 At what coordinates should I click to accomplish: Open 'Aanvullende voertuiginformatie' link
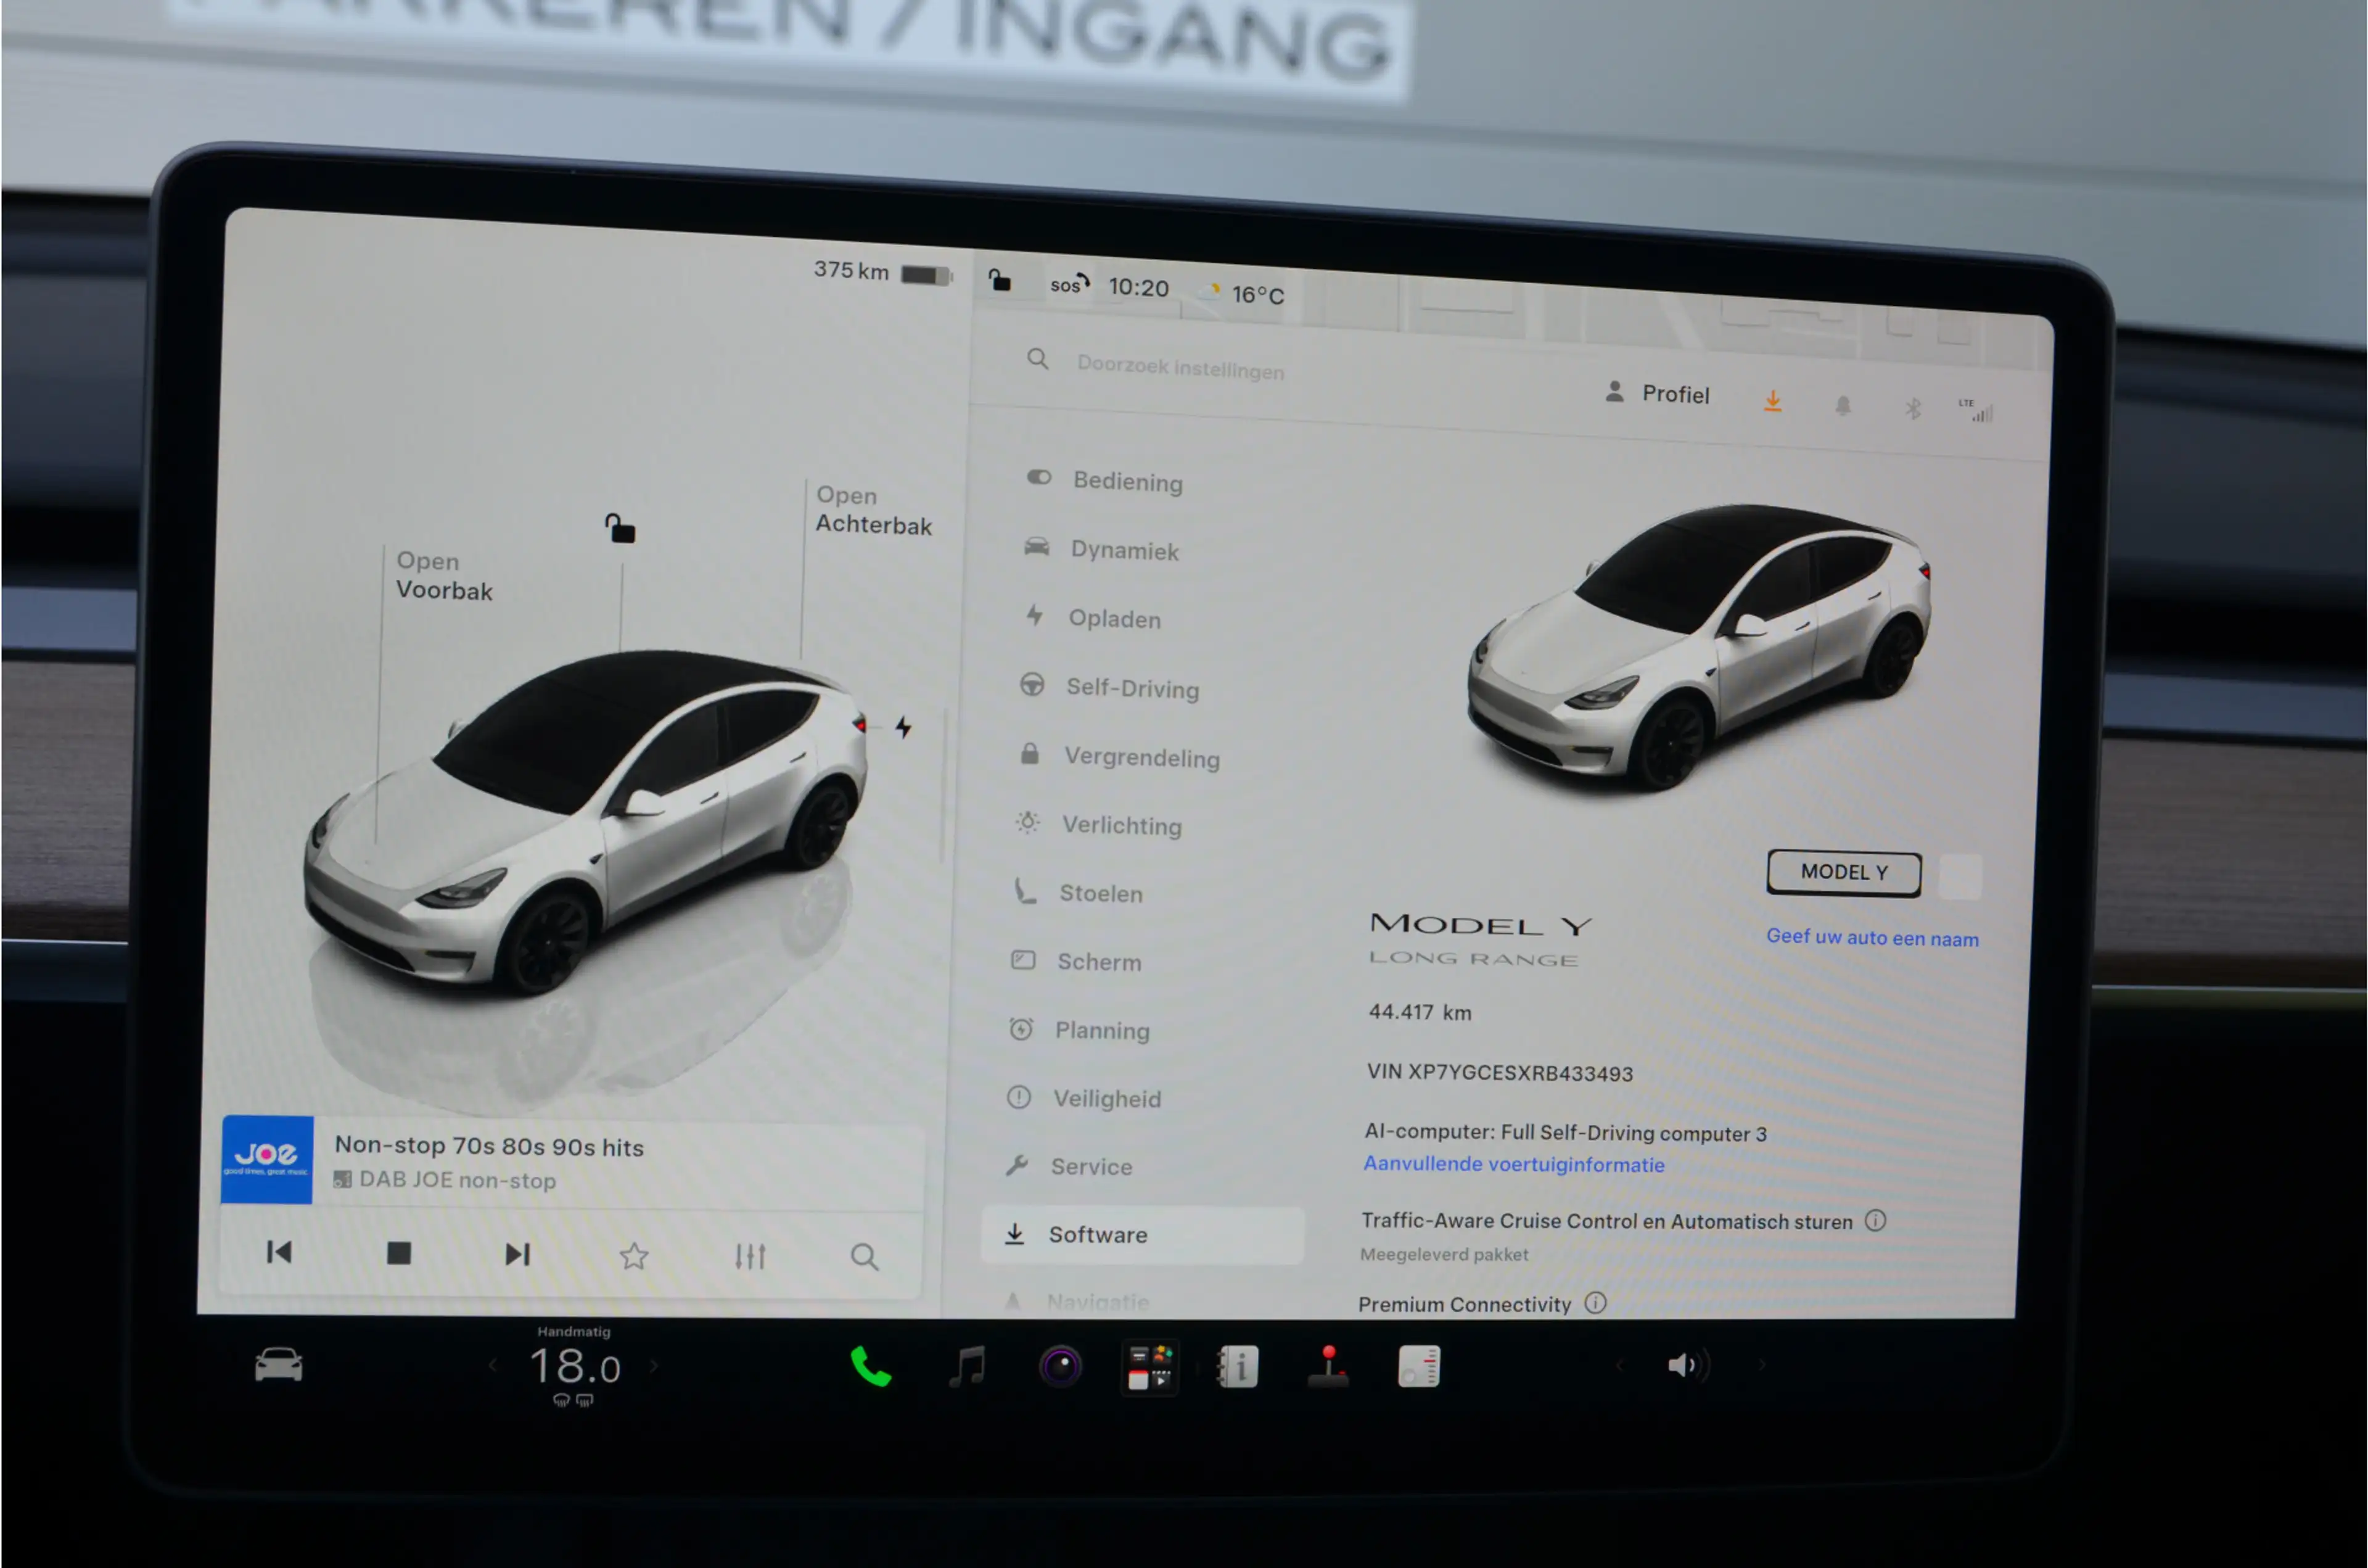click(1513, 1164)
